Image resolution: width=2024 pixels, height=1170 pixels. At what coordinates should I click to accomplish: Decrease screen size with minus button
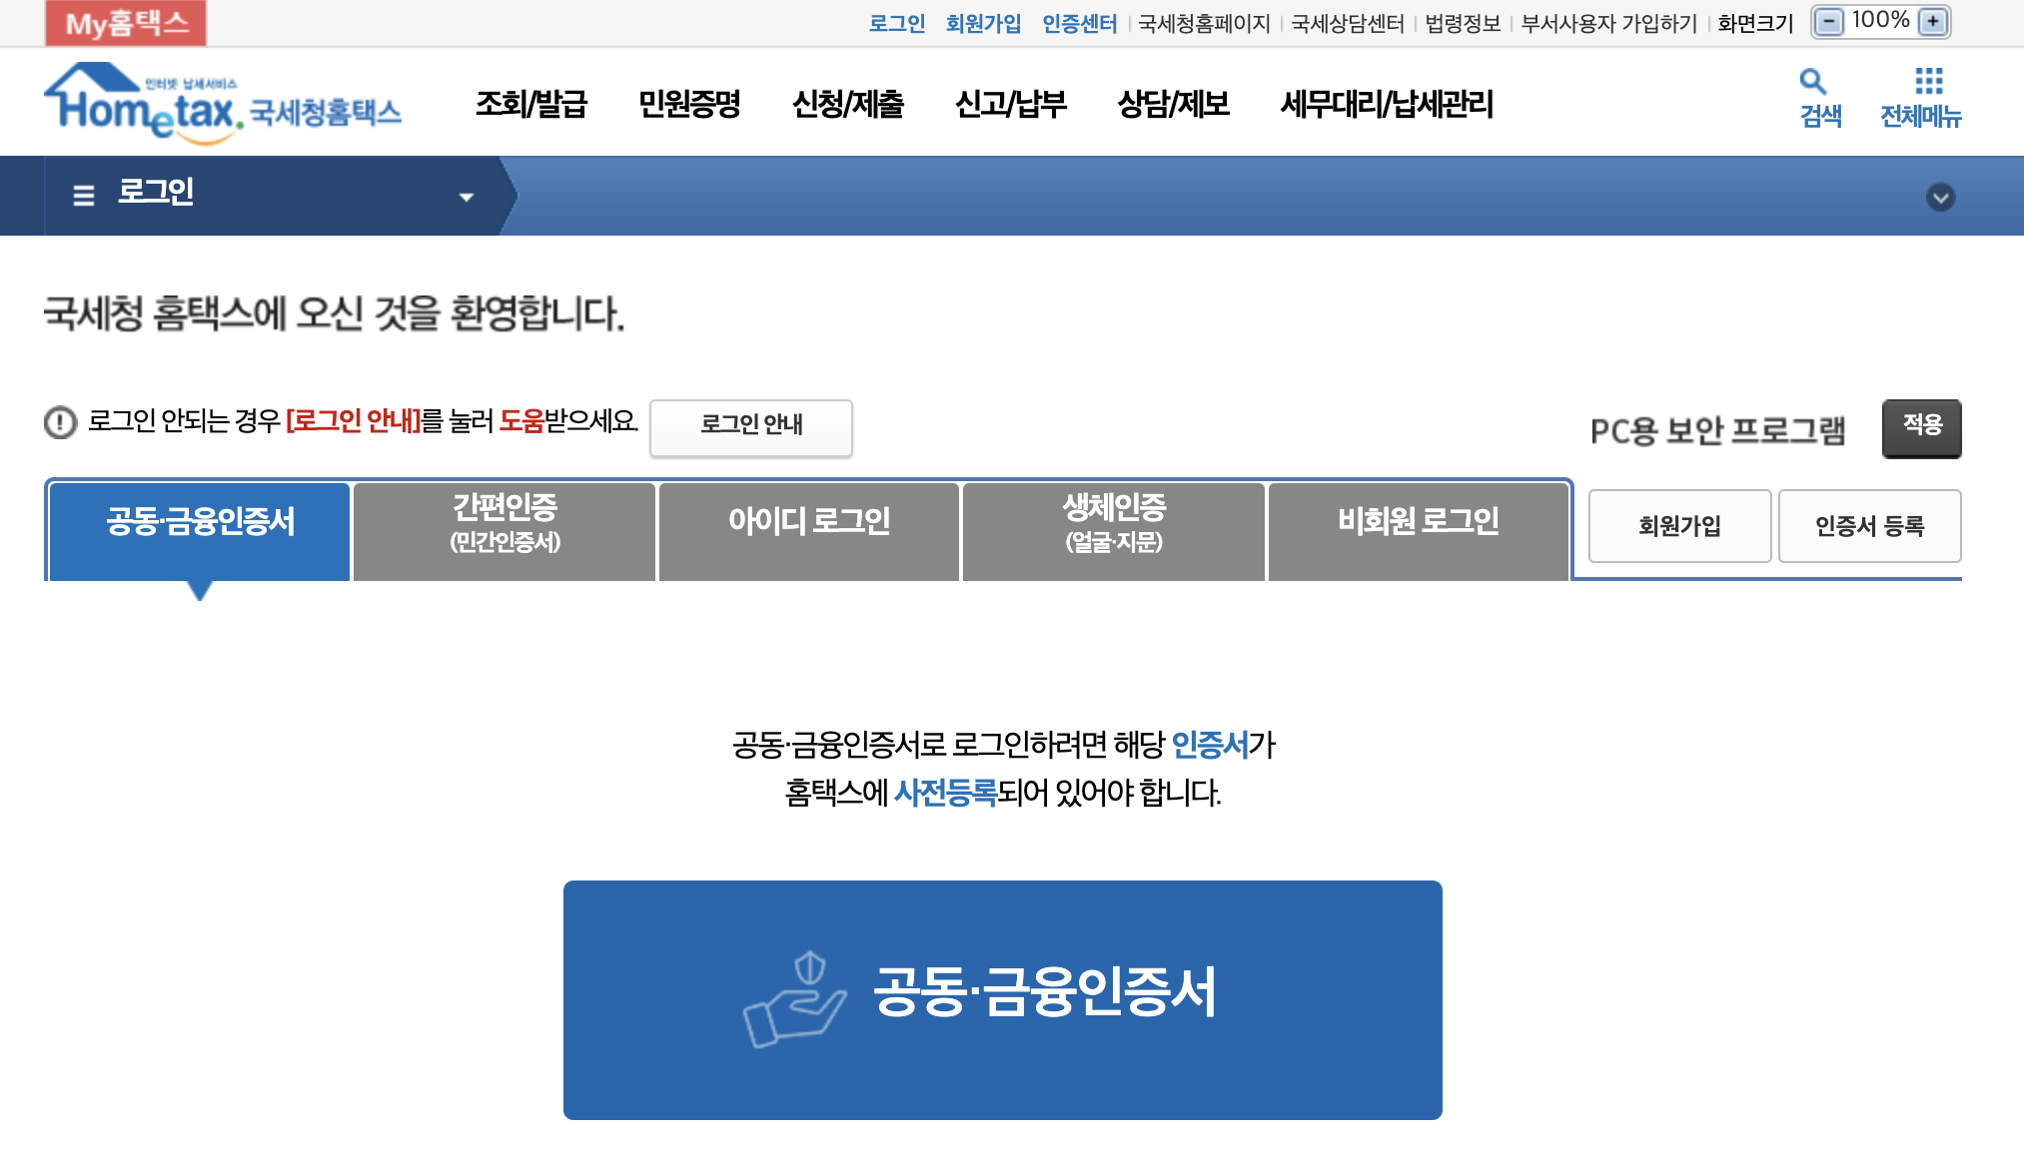tap(1828, 22)
